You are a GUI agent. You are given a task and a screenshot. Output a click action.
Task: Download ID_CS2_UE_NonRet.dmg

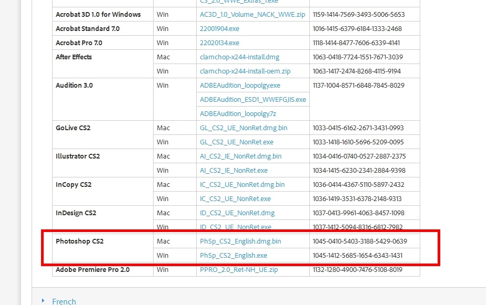tap(237, 213)
